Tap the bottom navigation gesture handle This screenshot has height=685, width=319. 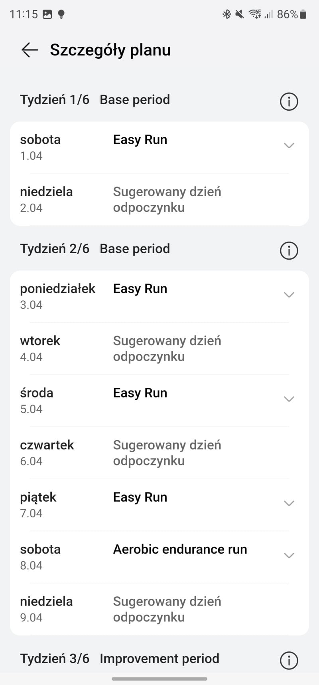[159, 679]
